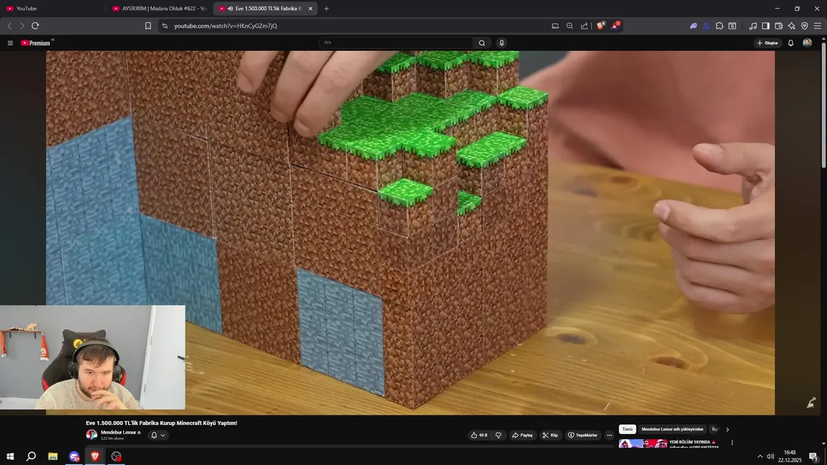Open the browser main hamburger menu
The height and width of the screenshot is (465, 827).
pos(817,26)
